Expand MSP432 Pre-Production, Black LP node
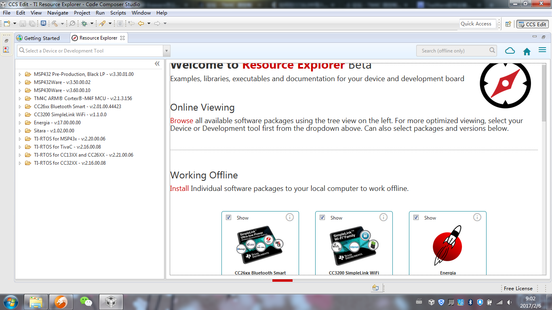This screenshot has width=552, height=310. [x=20, y=74]
